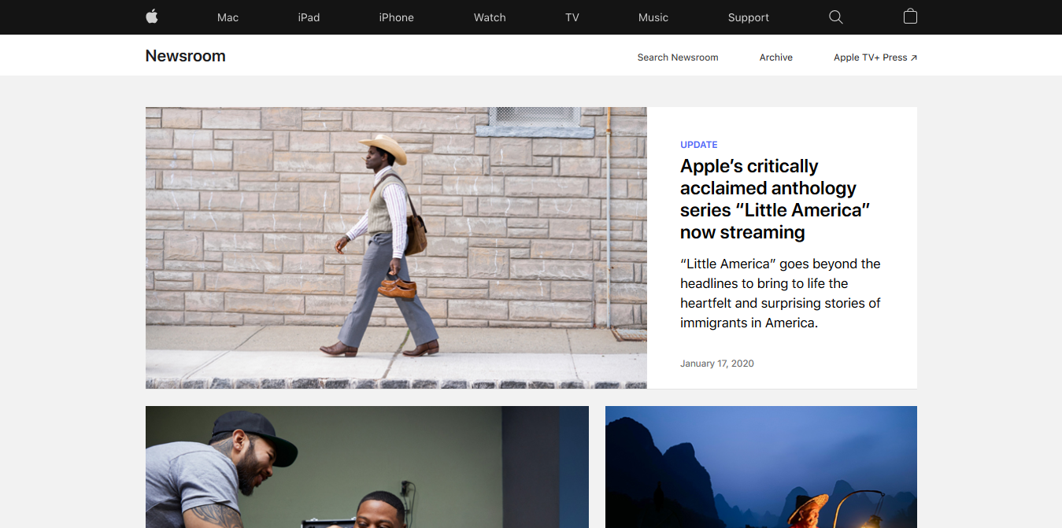Click the Newsroom heading link
The image size is (1062, 528).
point(185,56)
